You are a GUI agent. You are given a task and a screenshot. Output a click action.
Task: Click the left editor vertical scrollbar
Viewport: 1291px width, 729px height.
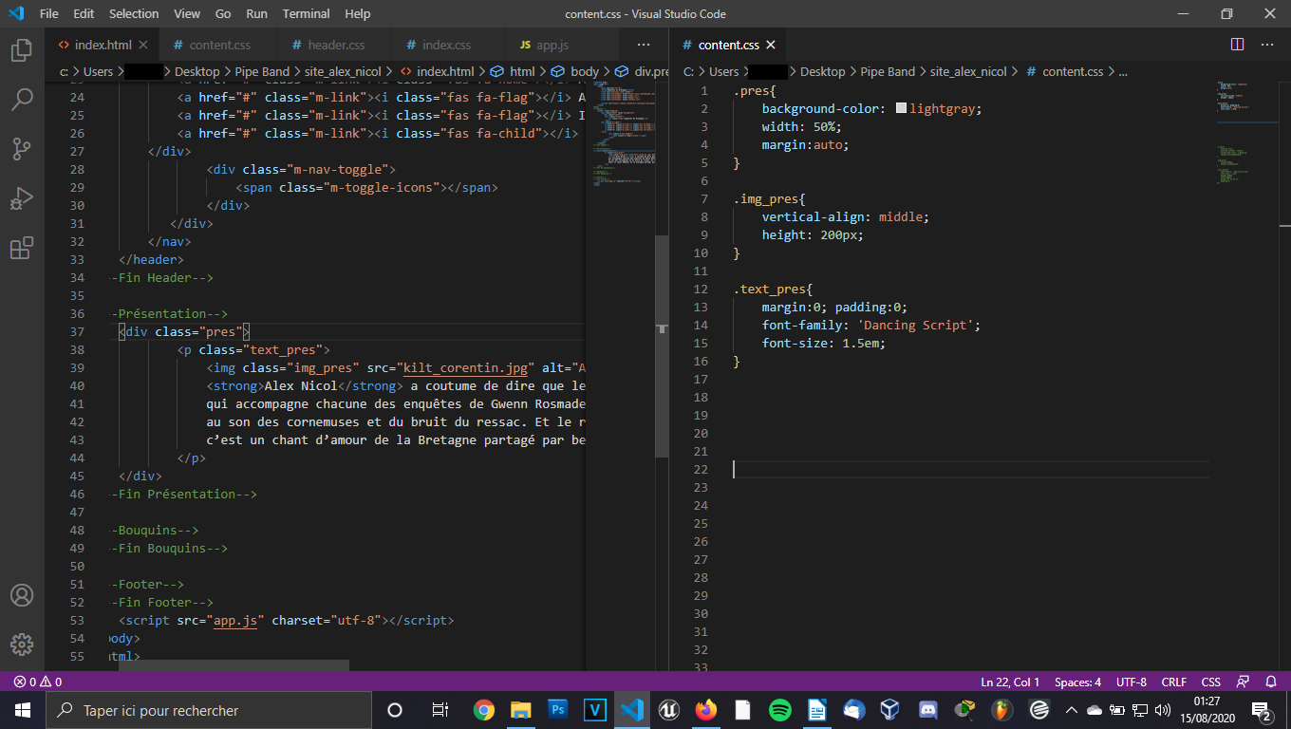(662, 346)
